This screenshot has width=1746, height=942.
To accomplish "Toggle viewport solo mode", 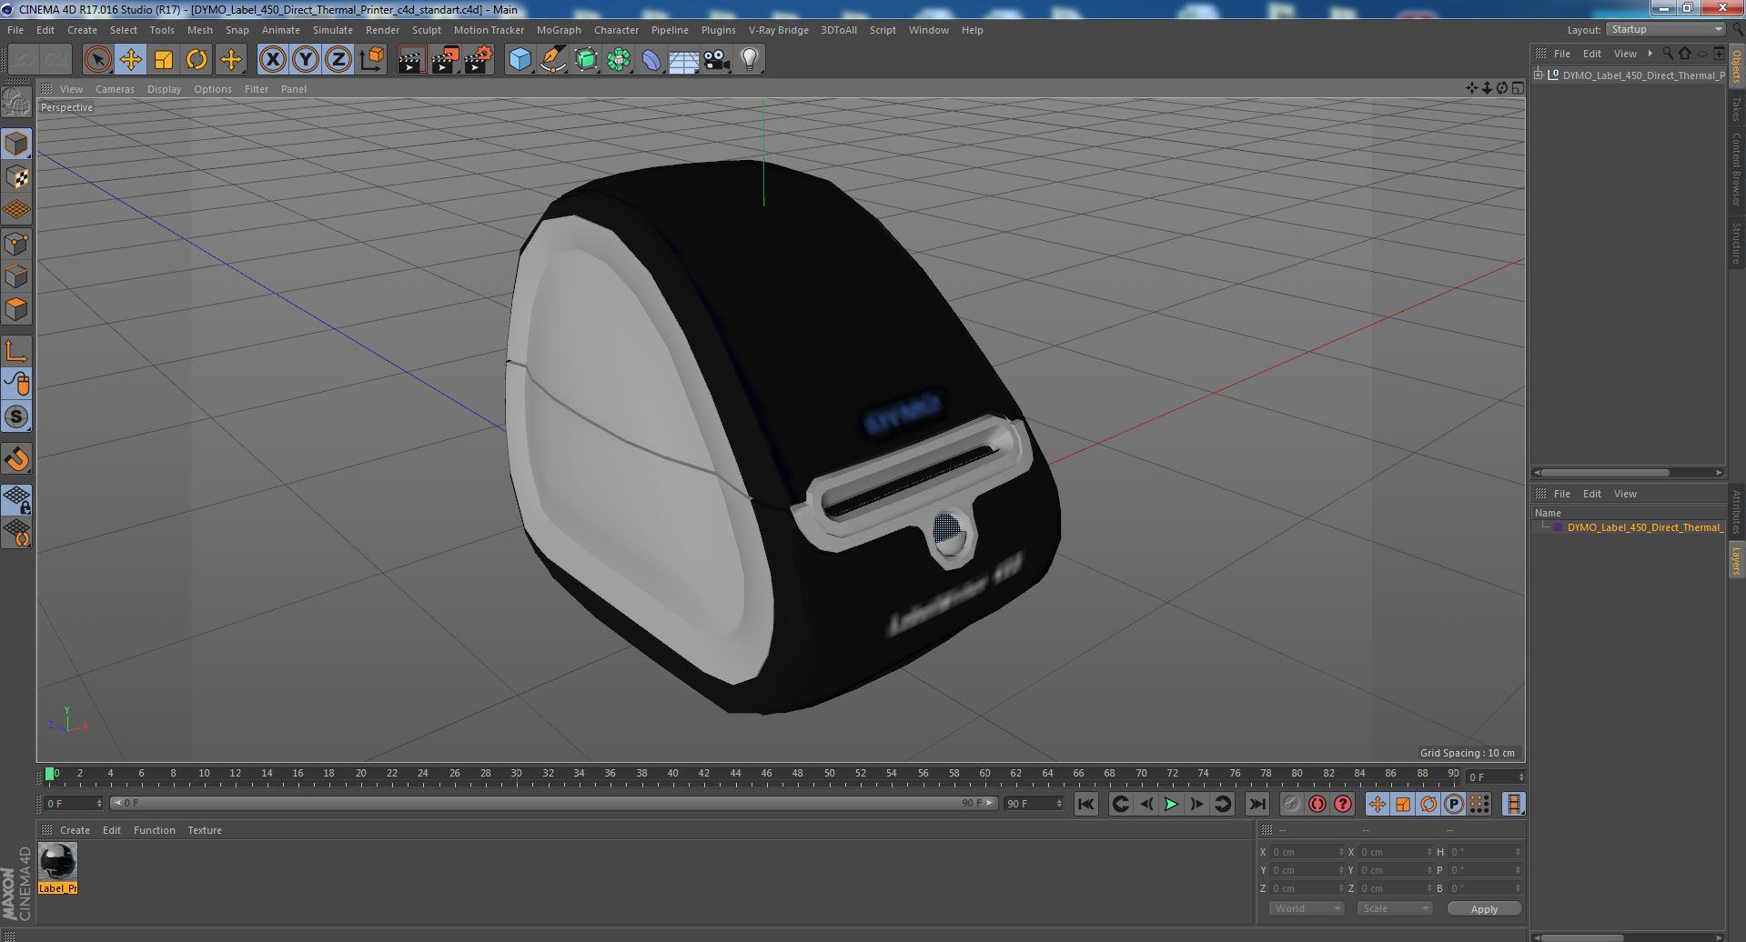I will click(x=16, y=417).
